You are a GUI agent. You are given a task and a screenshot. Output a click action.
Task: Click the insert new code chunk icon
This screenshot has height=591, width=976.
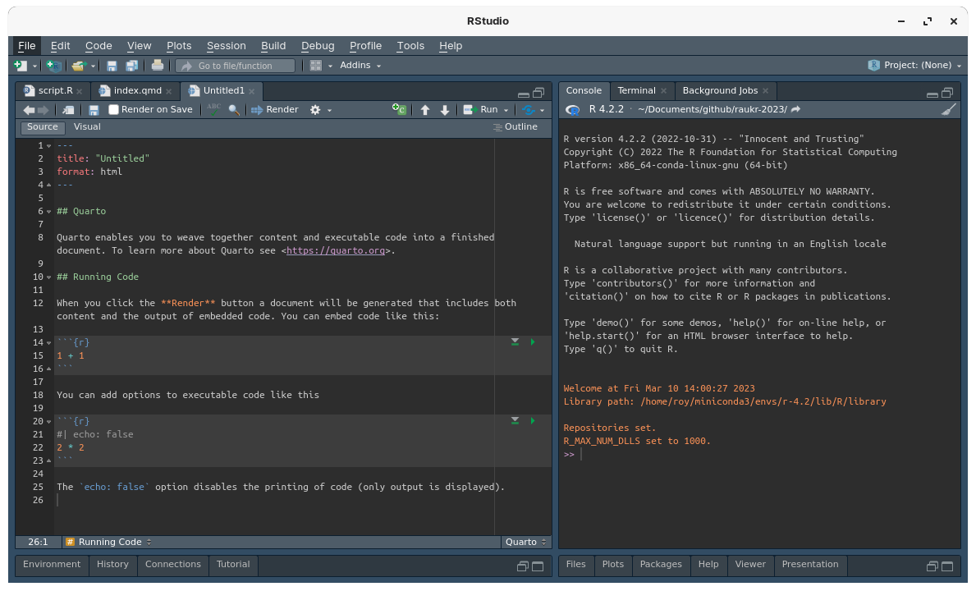coord(399,109)
